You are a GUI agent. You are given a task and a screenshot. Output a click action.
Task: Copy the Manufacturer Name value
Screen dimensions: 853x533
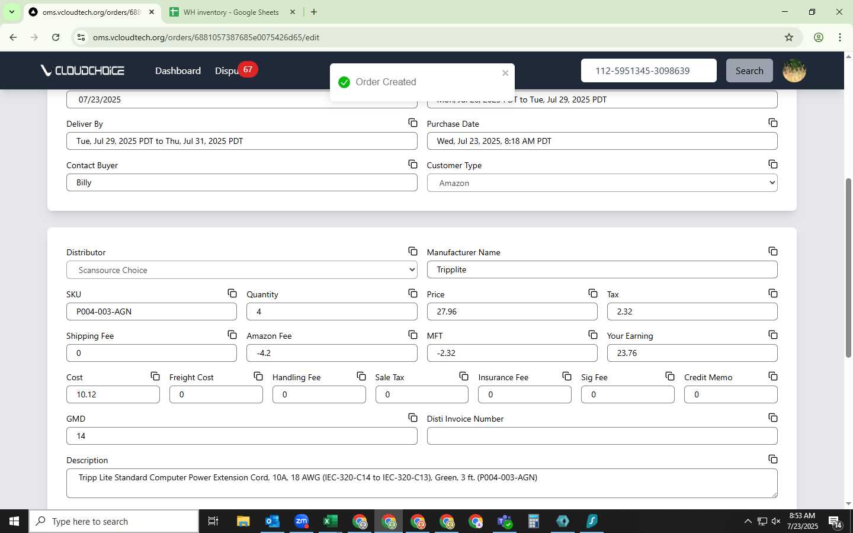coord(773,251)
